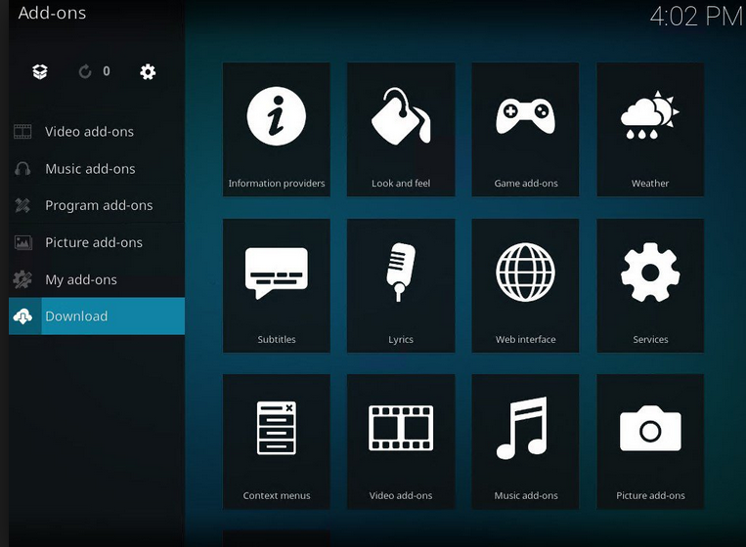Screen dimensions: 746x547
Task: Click the cloud download icon
Action: pyautogui.click(x=22, y=316)
